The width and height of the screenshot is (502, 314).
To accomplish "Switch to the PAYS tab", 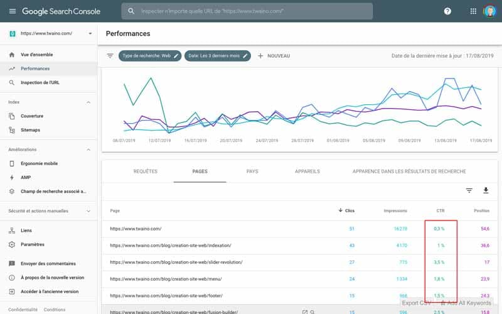I will pos(252,171).
